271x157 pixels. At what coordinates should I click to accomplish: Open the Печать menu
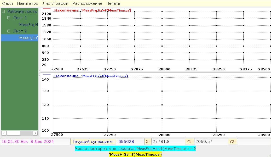tap(113, 3)
